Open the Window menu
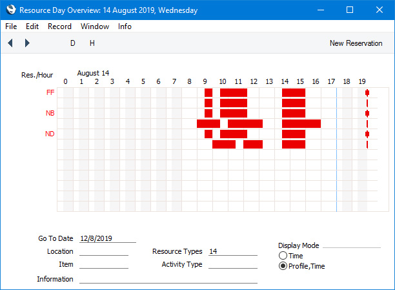 (95, 26)
